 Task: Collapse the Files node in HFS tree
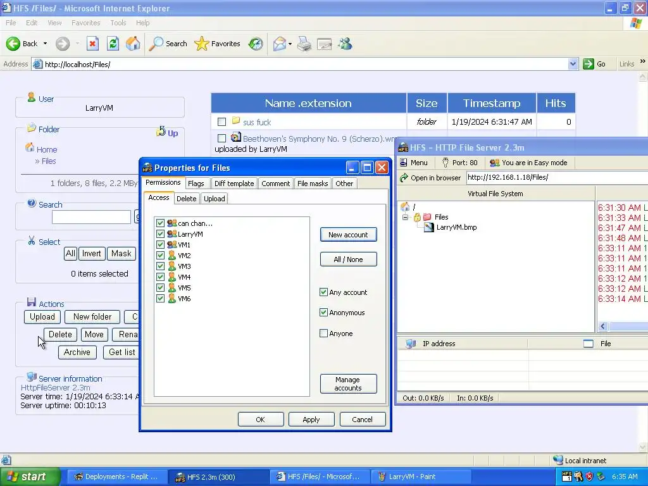(405, 217)
